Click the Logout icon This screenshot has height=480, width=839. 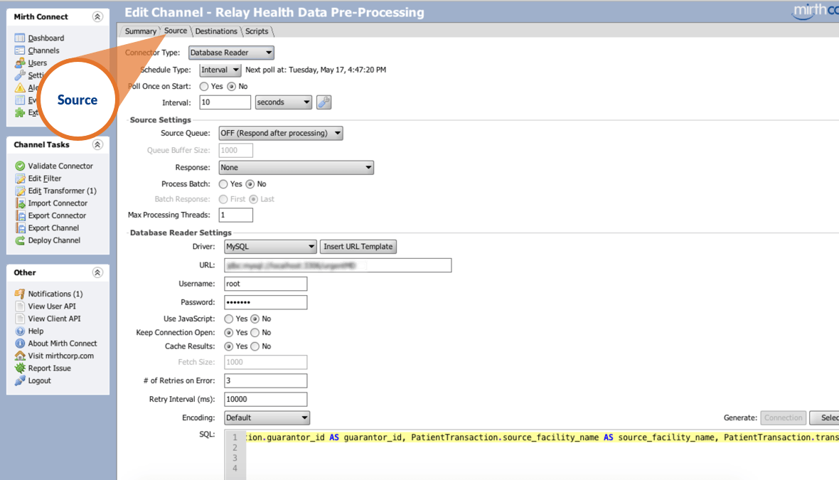click(20, 380)
